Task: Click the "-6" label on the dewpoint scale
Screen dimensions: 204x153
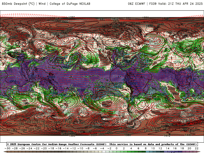Action: 95,148
